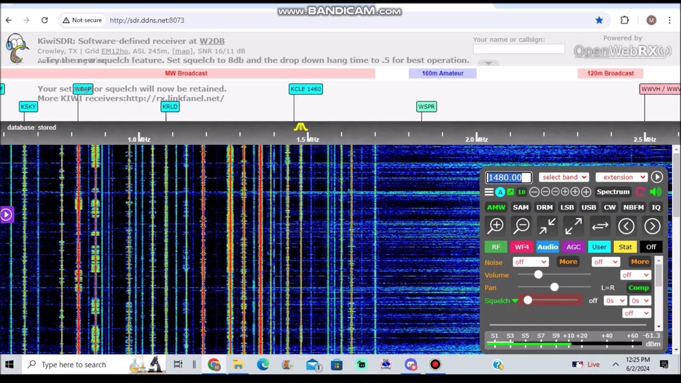Select CW demodulation mode
This screenshot has width=681, height=383.
tap(610, 207)
